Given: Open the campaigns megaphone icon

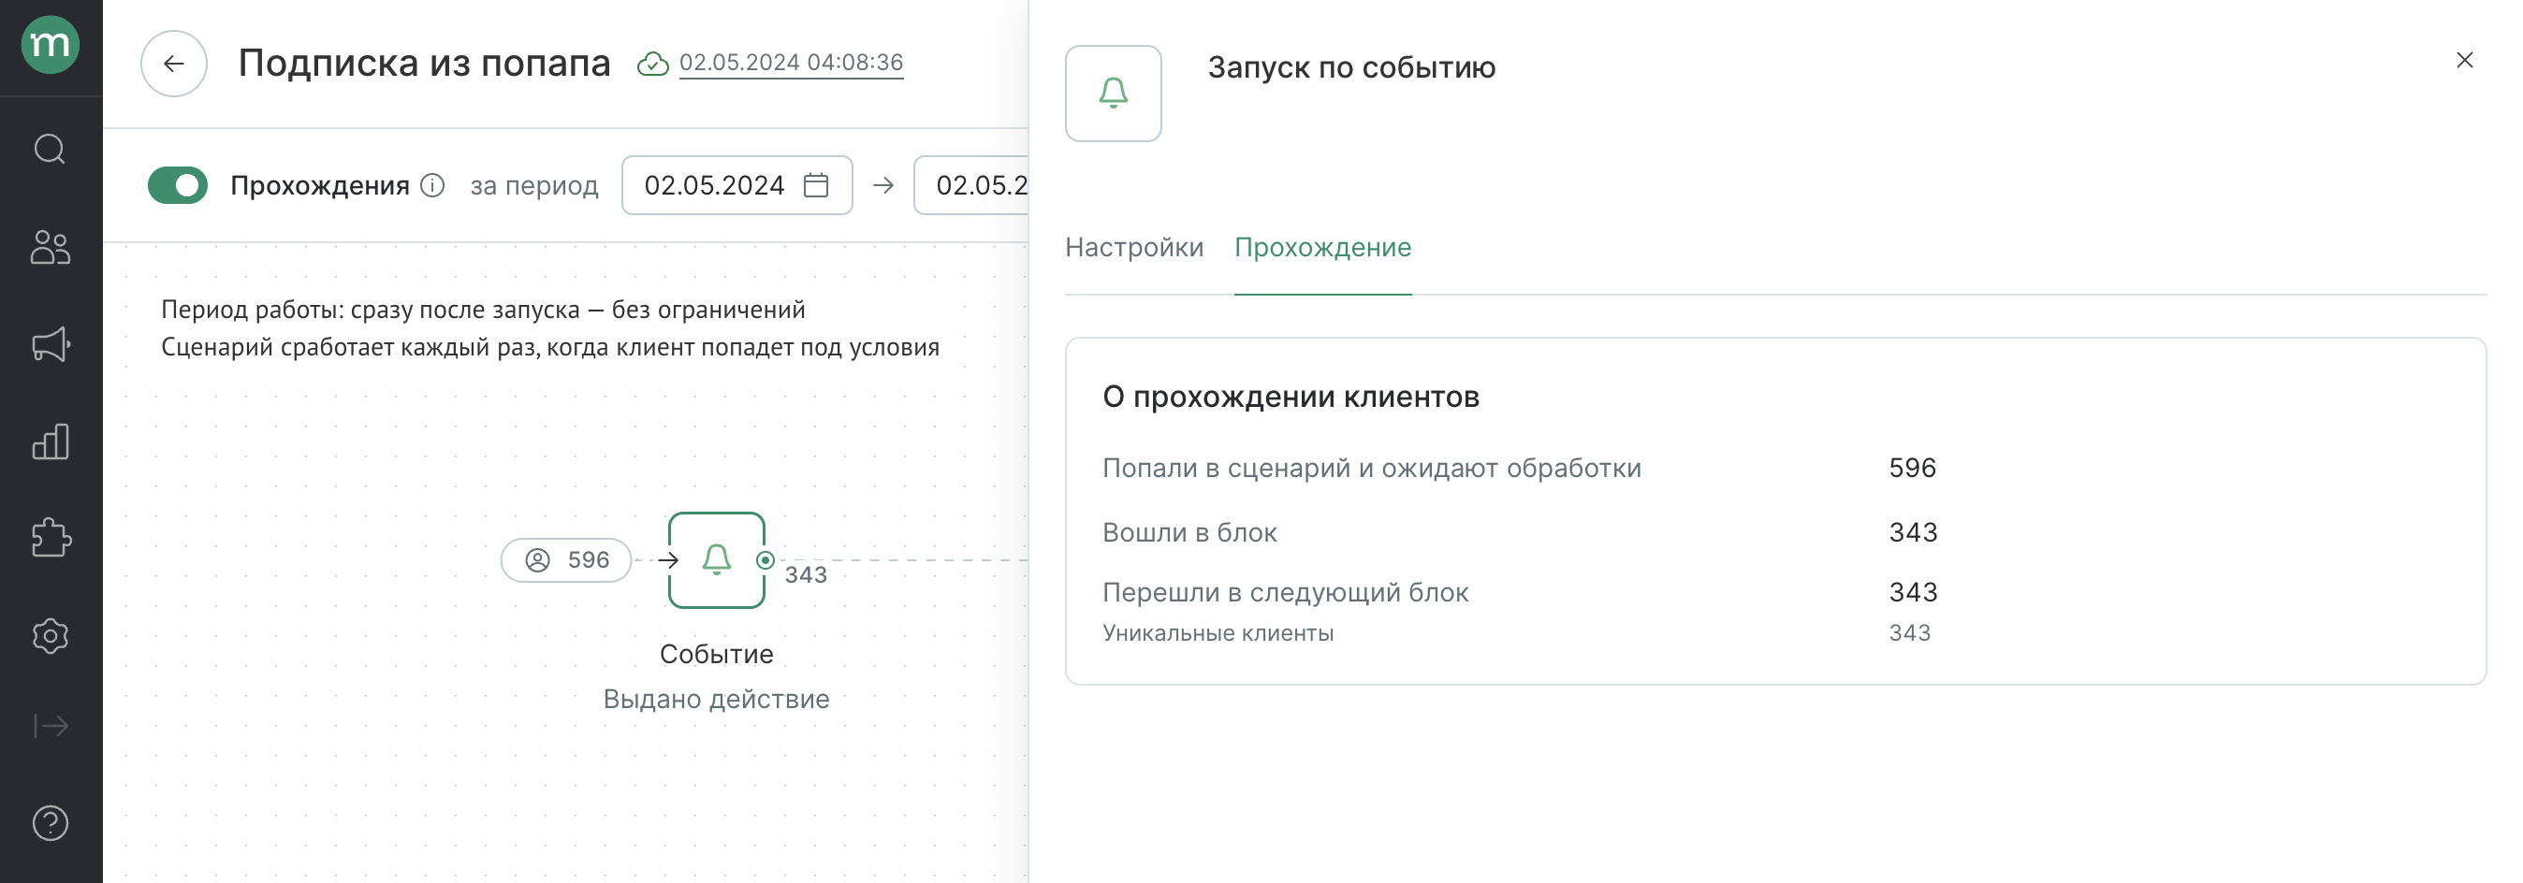Looking at the screenshot, I should [x=50, y=343].
